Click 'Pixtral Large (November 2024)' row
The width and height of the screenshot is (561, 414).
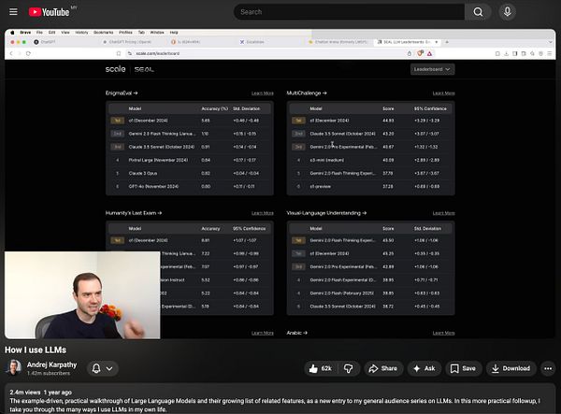pos(190,160)
